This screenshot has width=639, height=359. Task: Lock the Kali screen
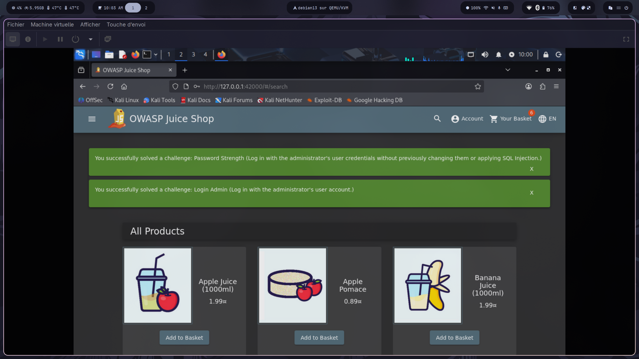546,55
